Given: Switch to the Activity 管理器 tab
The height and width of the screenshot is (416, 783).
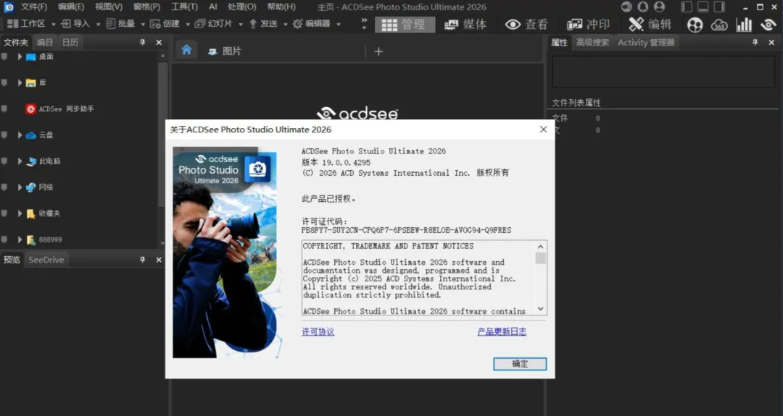Looking at the screenshot, I should coord(646,43).
